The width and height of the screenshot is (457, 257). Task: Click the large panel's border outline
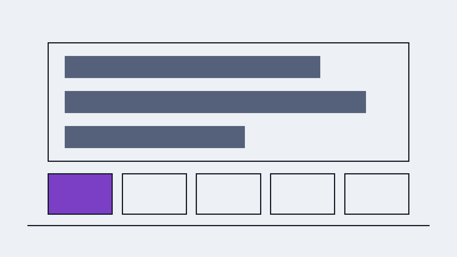(x=228, y=43)
